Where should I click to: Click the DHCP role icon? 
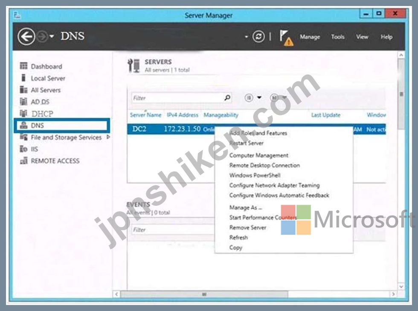[23, 113]
